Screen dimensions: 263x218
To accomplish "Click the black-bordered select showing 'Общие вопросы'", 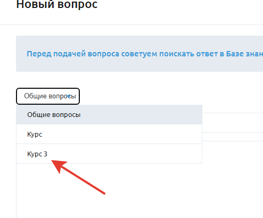I will coord(48,96).
